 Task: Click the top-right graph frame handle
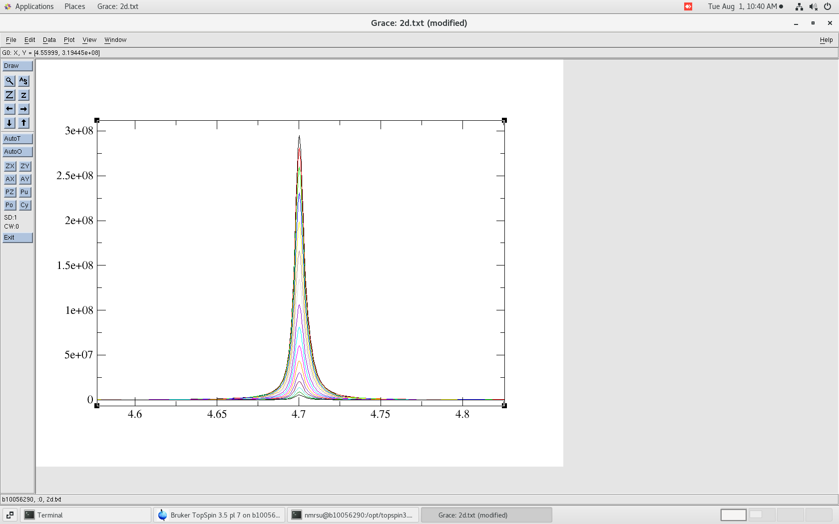point(504,120)
